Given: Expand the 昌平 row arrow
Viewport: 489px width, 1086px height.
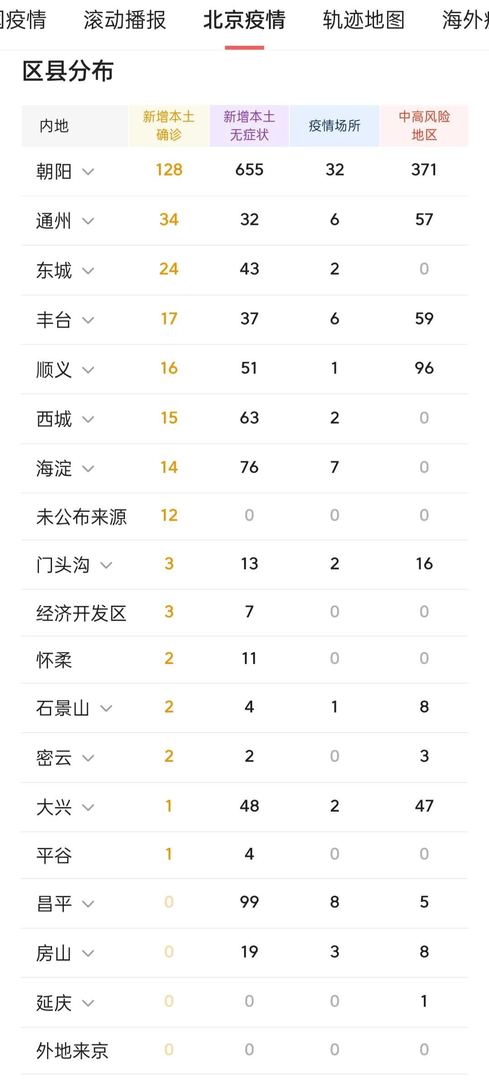Looking at the screenshot, I should pyautogui.click(x=88, y=904).
